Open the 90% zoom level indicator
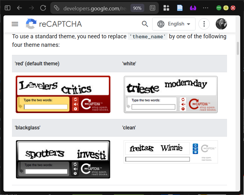The width and height of the screenshot is (244, 195). click(x=137, y=8)
